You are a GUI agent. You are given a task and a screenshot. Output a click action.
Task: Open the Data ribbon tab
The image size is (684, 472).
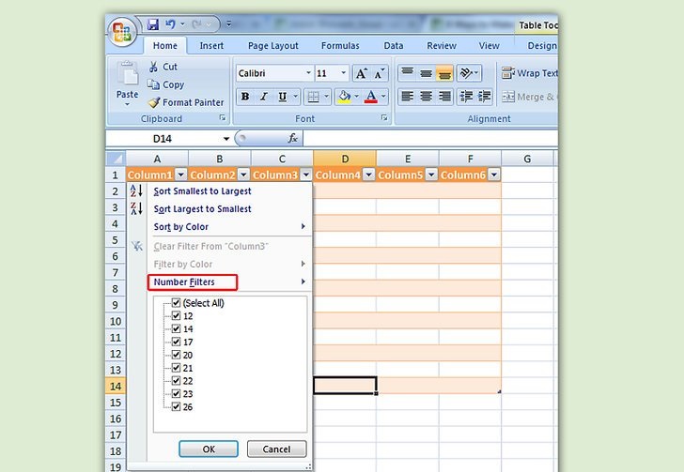pyautogui.click(x=394, y=46)
